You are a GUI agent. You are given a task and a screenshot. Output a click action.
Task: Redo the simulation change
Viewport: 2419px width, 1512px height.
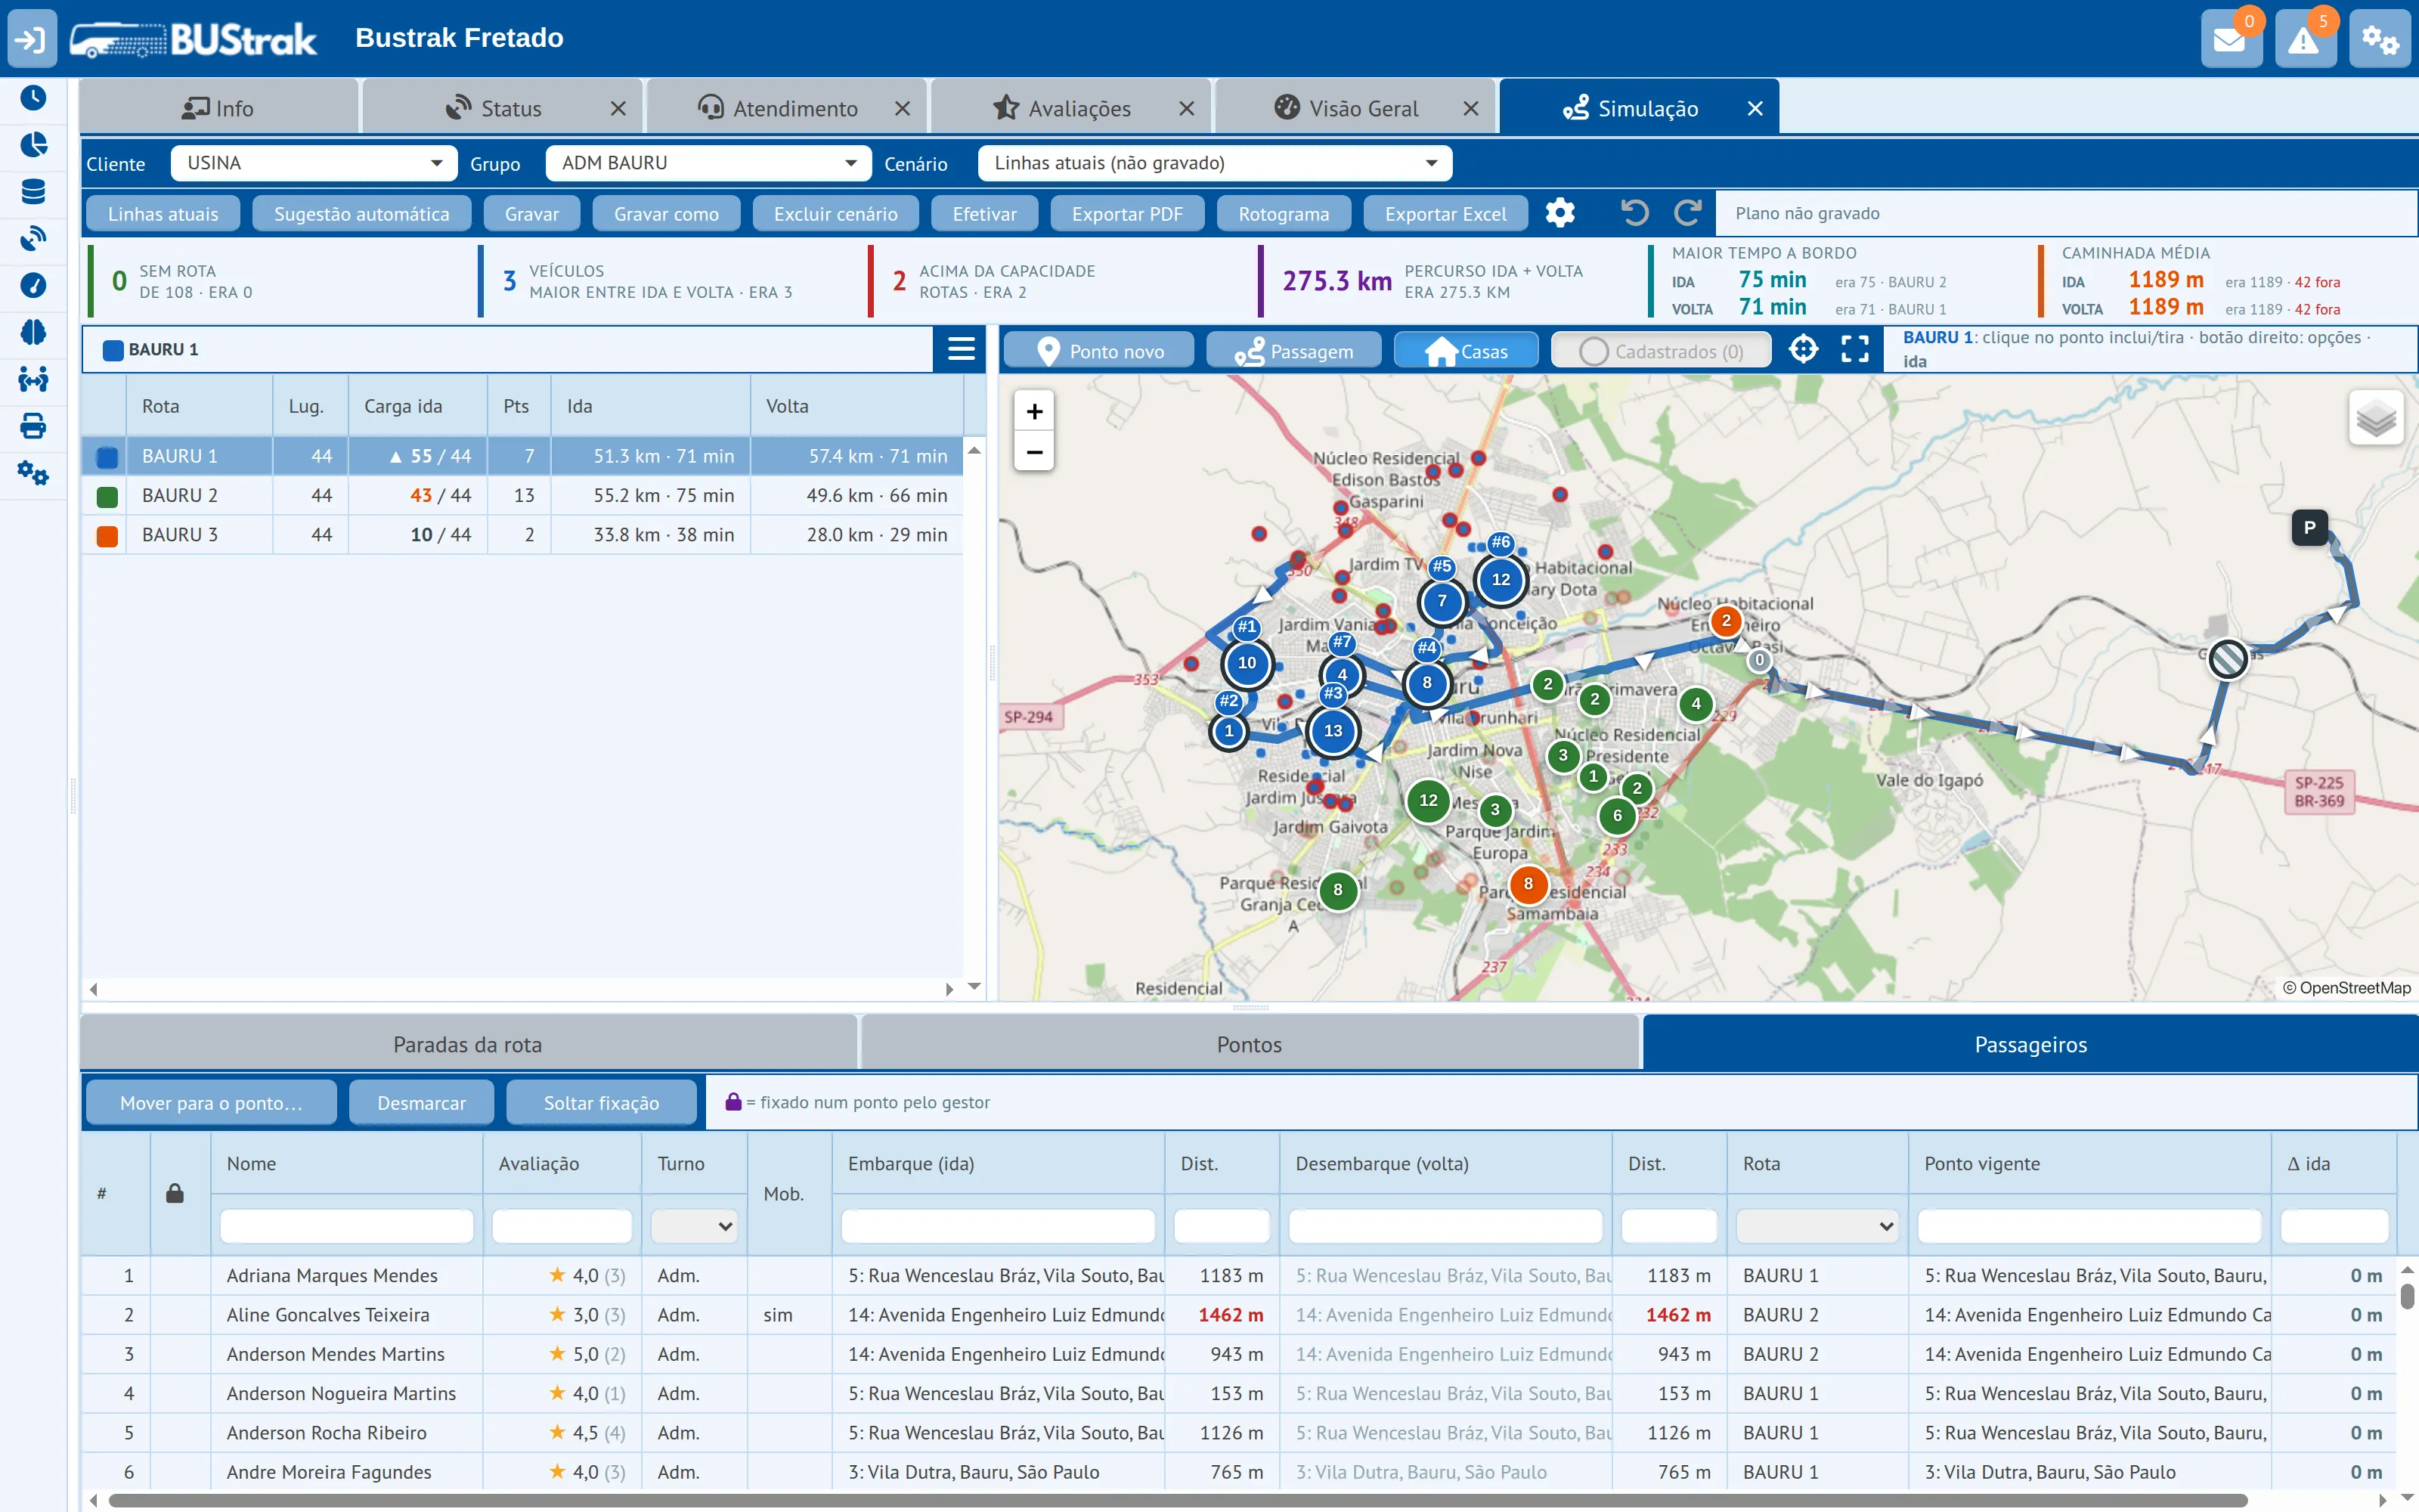point(1688,212)
